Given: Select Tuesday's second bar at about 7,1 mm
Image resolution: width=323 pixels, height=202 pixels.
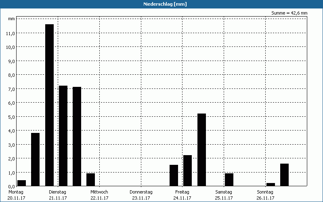Looking at the screenshot, I should tap(77, 137).
